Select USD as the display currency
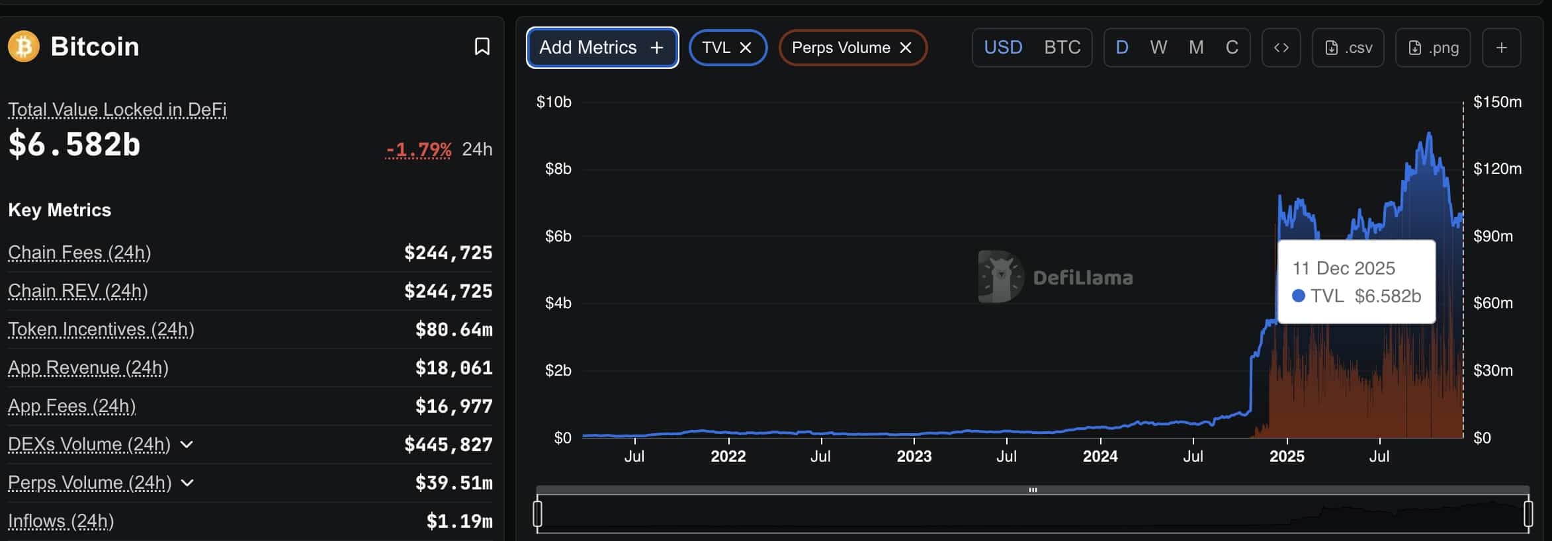The height and width of the screenshot is (541, 1552). (1003, 47)
